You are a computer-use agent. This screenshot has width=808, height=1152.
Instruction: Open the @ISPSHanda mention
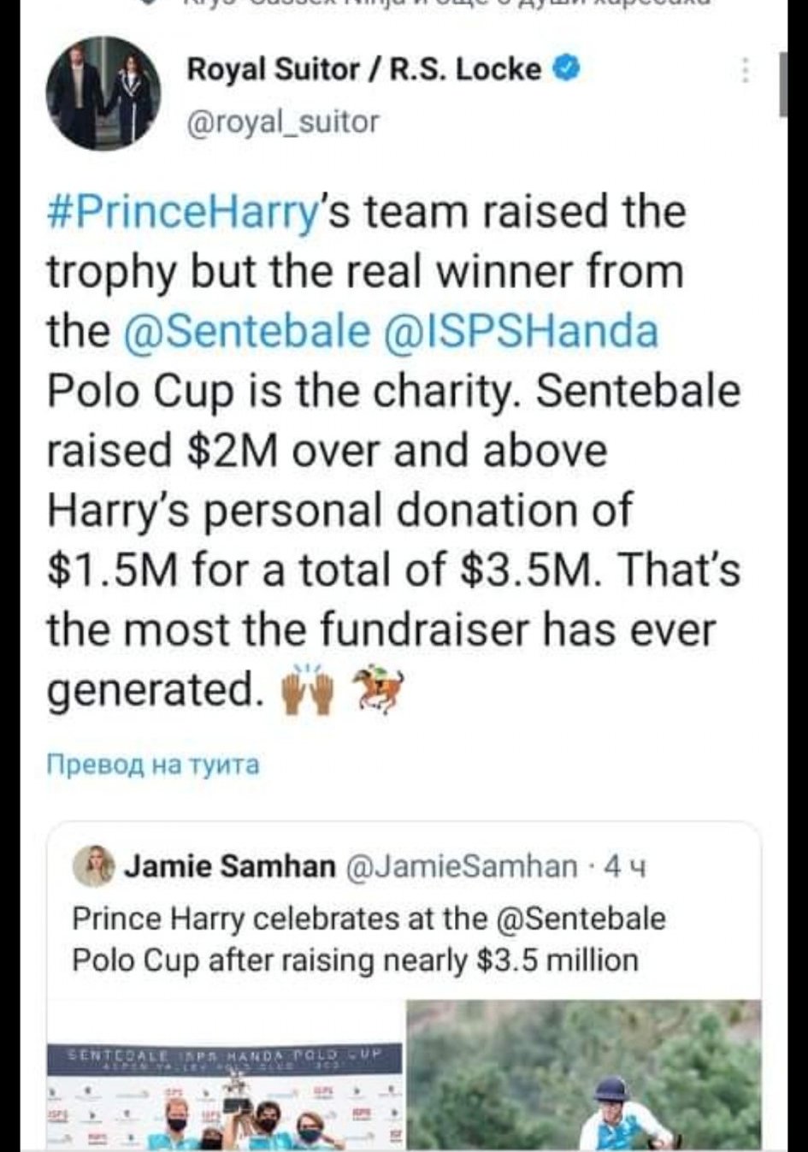tap(525, 332)
